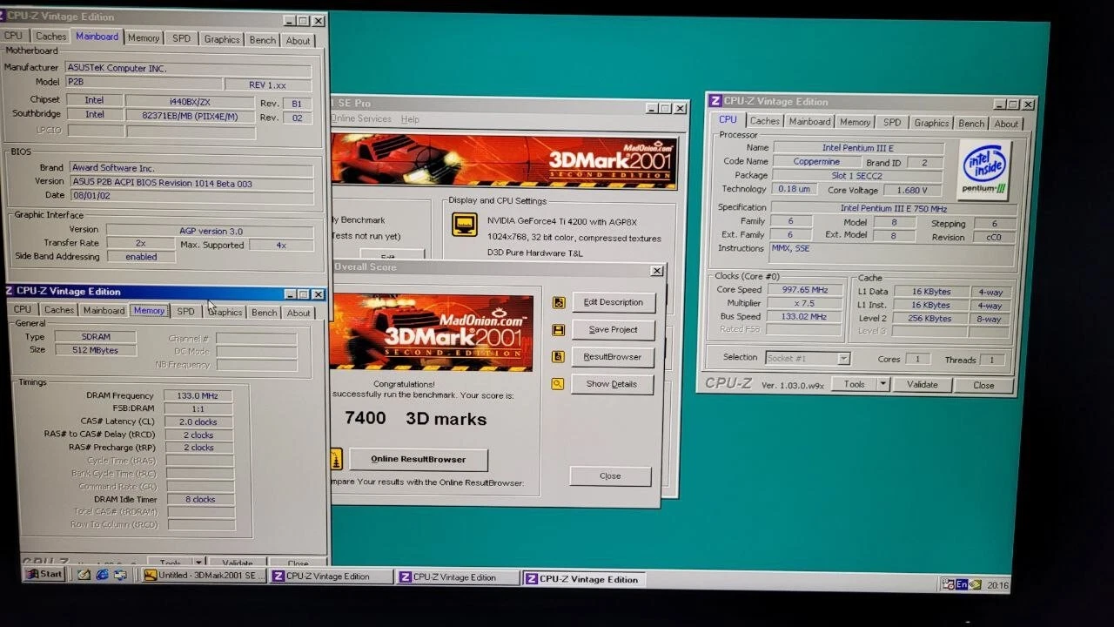Screen dimensions: 1114x627
Task: Select Memory tab in the top-left Mainboard window
Action: tap(144, 38)
